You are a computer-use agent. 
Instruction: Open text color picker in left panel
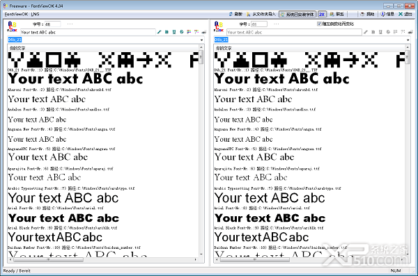click(x=189, y=32)
